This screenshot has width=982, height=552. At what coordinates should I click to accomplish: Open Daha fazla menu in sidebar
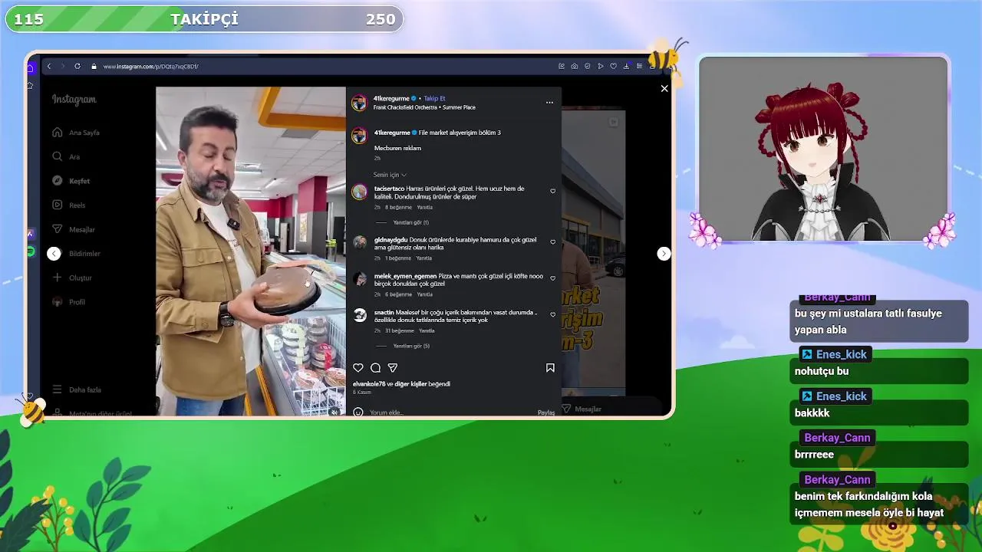pyautogui.click(x=77, y=389)
